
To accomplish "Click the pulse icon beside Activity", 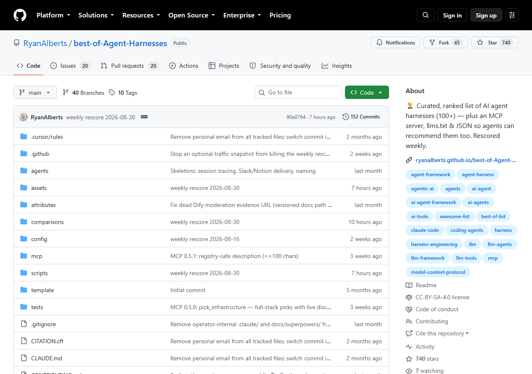I will (409, 347).
